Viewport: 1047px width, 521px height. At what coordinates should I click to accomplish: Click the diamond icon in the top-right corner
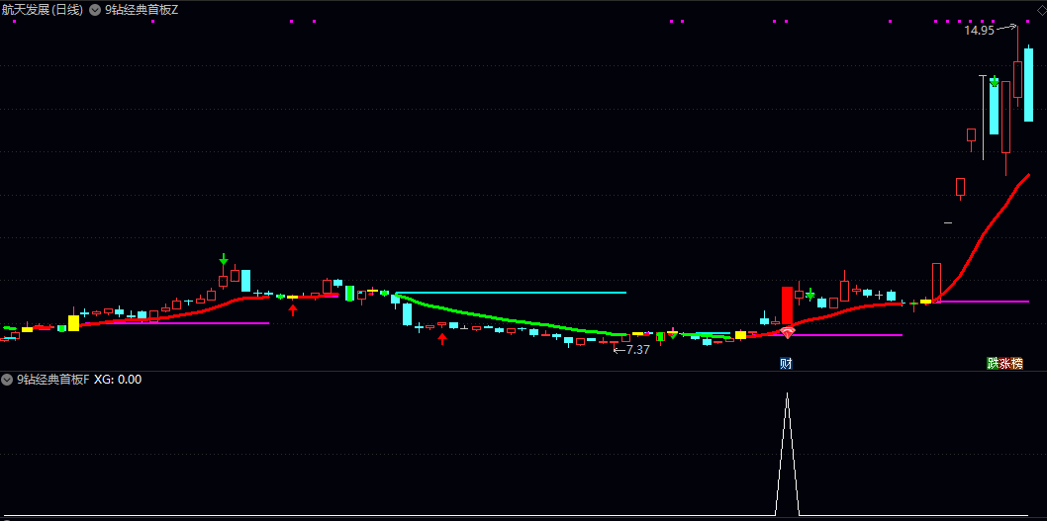pyautogui.click(x=1039, y=8)
